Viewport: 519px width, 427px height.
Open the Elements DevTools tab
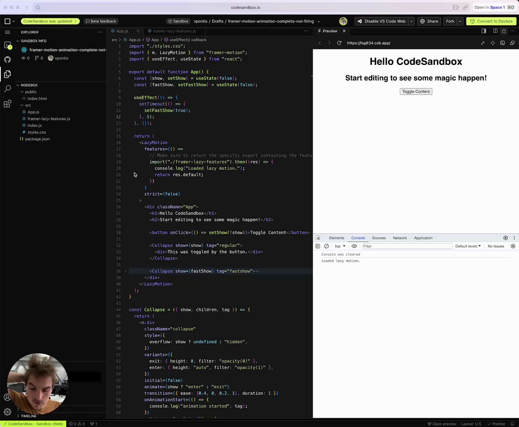coord(337,238)
